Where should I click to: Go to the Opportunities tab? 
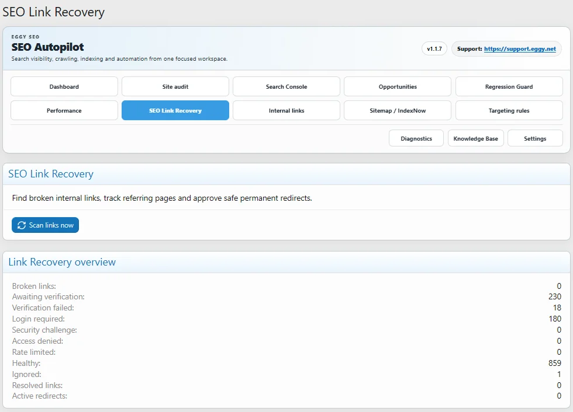tap(398, 86)
